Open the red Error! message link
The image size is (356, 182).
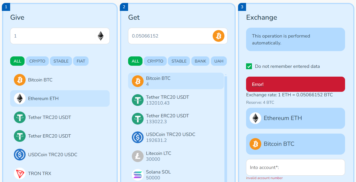pyautogui.click(x=258, y=84)
